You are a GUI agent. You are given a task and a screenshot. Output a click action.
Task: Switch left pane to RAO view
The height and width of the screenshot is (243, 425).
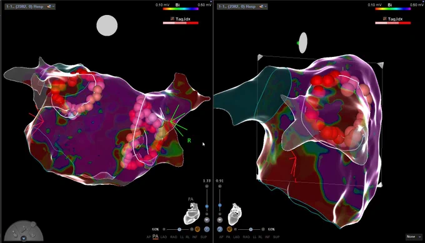tap(174, 237)
